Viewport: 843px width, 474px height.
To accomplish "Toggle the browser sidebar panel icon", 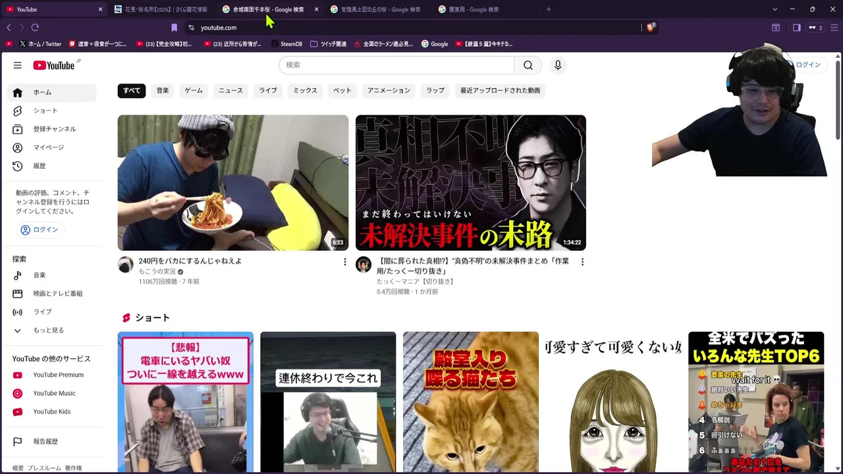I will [796, 28].
